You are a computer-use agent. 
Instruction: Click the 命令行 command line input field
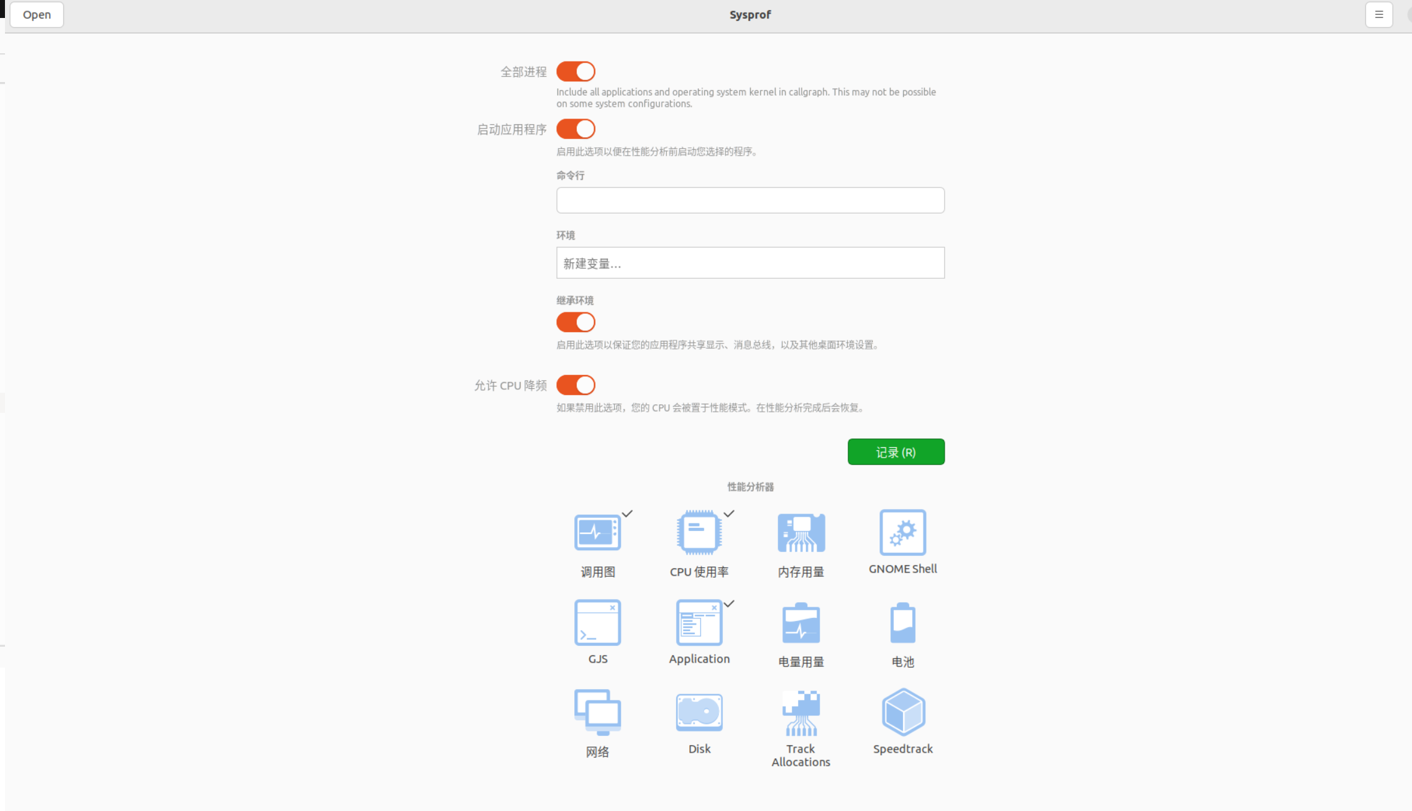tap(750, 200)
